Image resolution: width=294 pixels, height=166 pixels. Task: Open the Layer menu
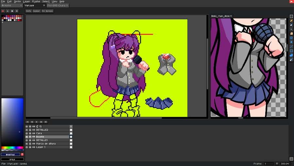pyautogui.click(x=26, y=2)
